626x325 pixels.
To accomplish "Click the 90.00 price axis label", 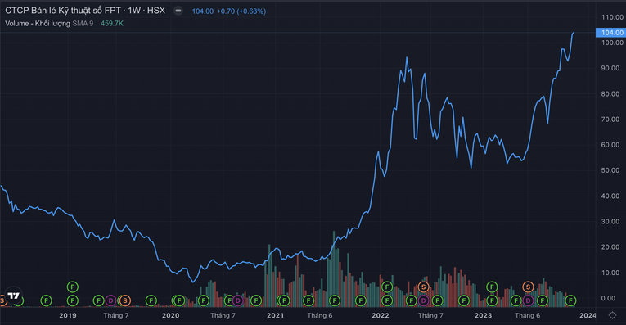I will coord(610,68).
